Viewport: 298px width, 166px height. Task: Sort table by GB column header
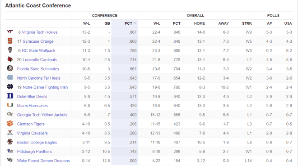[107, 23]
